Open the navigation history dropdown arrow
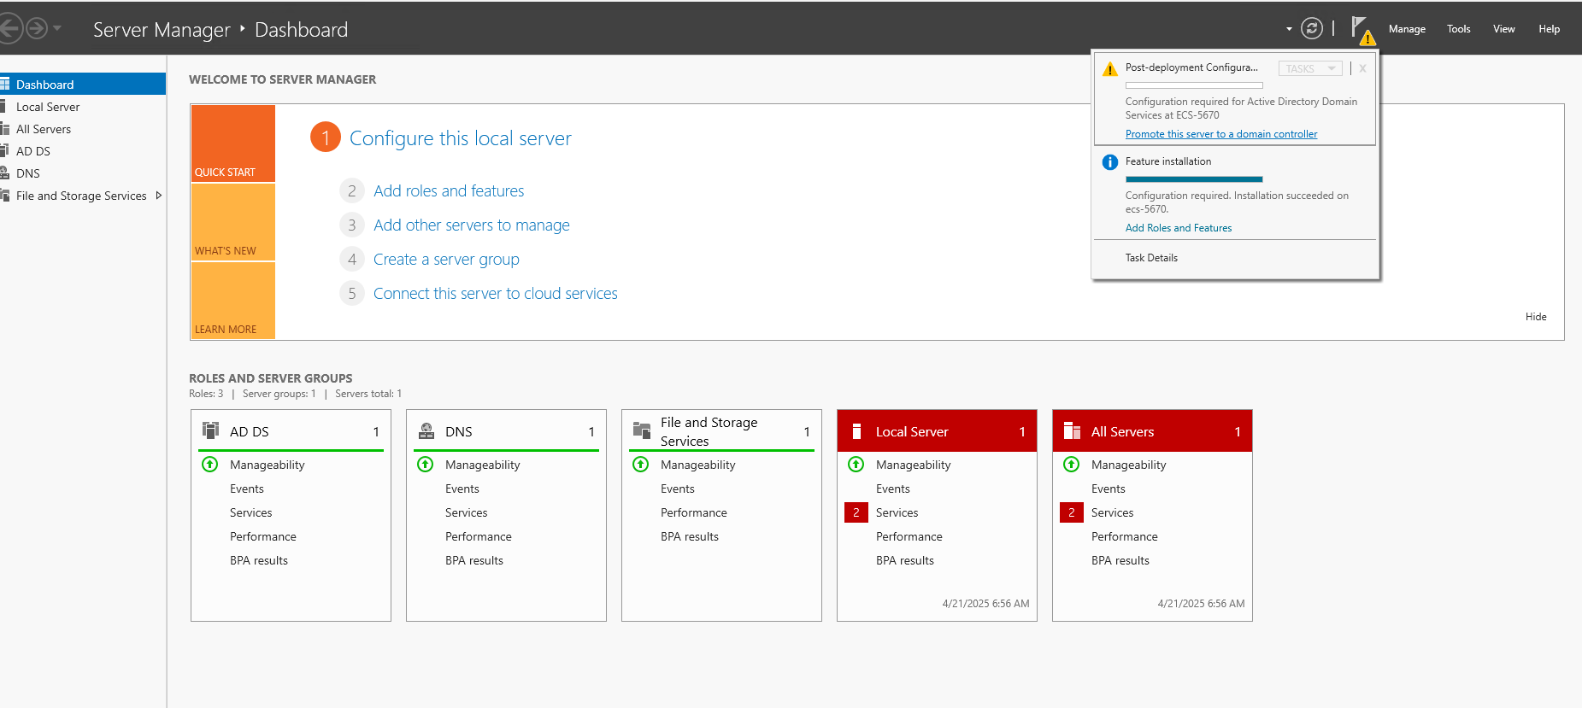Viewport: 1582px width, 708px height. [x=57, y=29]
